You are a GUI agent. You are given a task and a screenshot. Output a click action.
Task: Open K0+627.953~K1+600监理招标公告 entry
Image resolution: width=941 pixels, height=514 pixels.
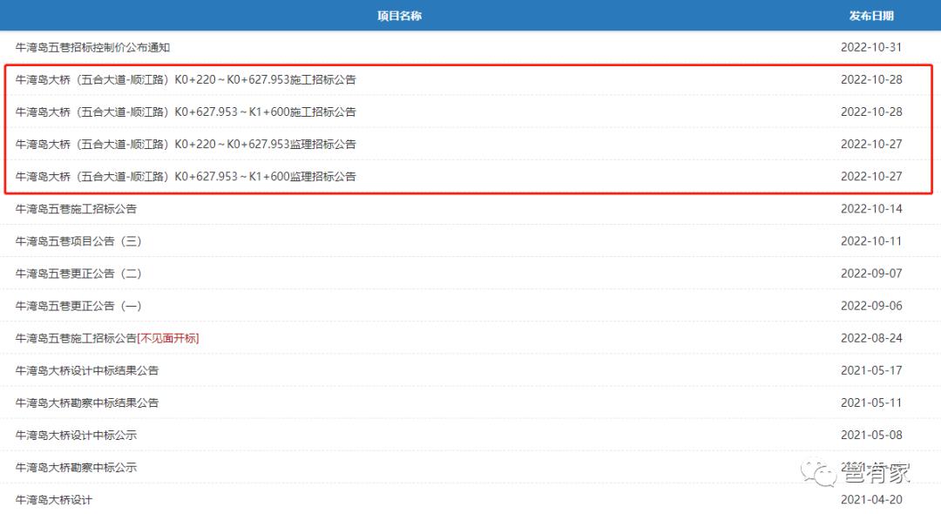point(186,177)
